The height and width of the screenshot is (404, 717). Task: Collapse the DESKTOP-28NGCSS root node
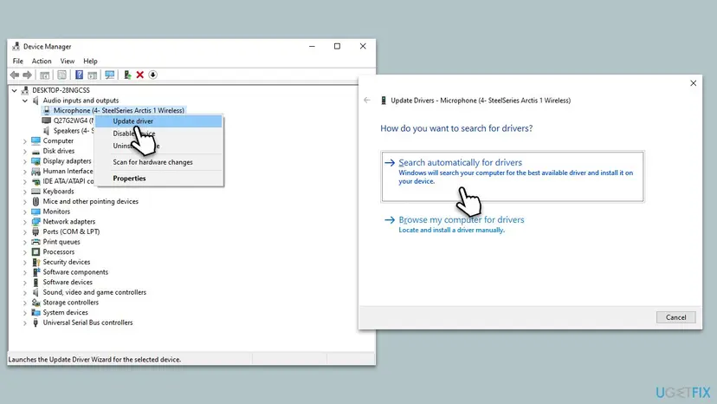[x=15, y=90]
